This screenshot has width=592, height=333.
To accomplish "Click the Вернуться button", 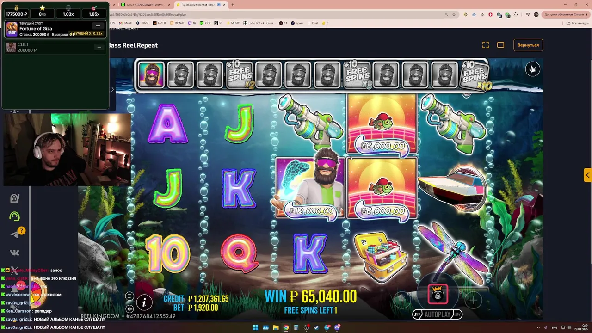I will 528,45.
